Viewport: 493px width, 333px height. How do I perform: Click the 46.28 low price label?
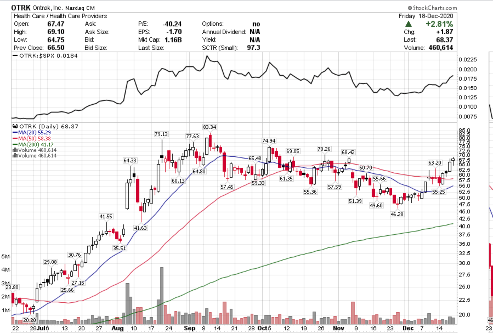397,214
